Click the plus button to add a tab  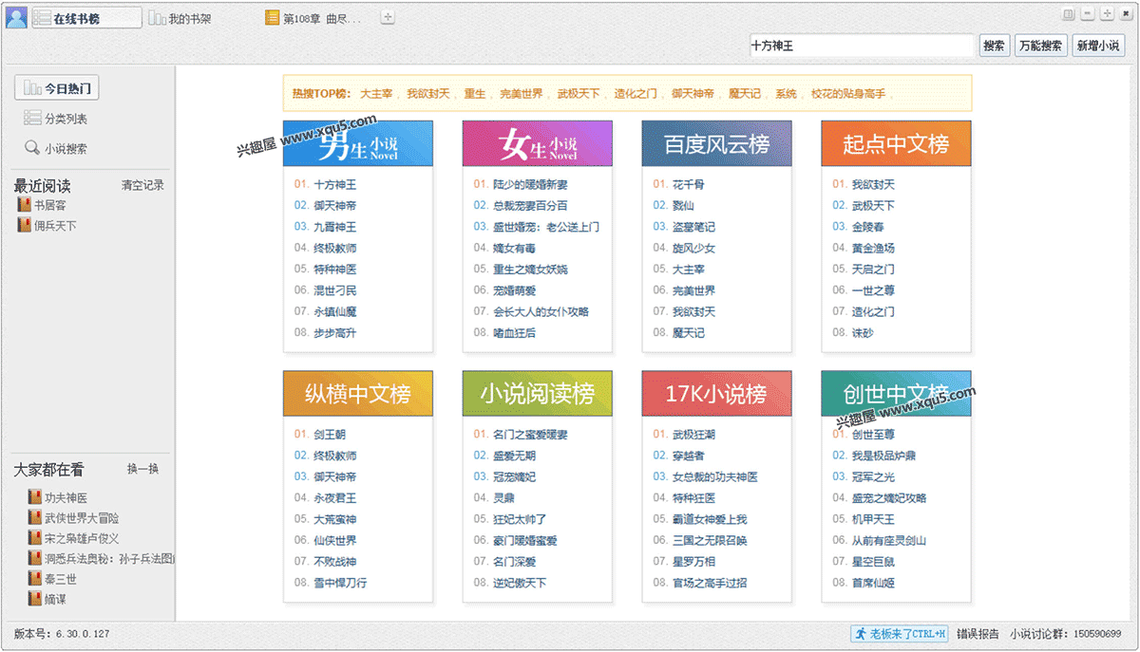click(388, 17)
